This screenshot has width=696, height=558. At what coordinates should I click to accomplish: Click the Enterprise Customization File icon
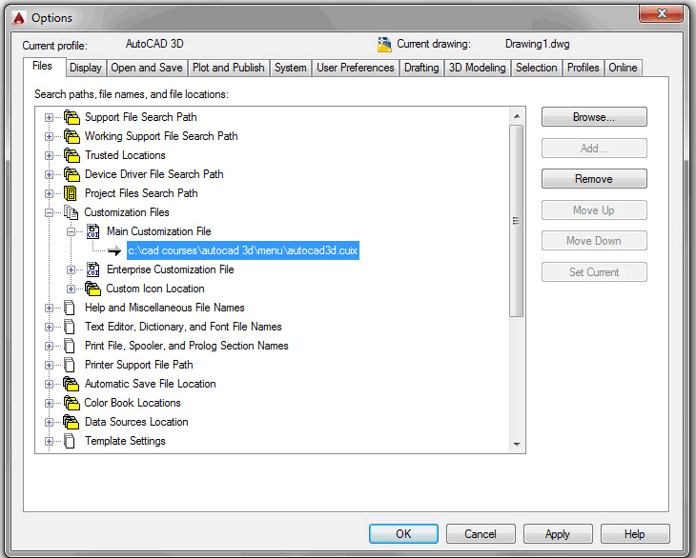click(x=92, y=269)
